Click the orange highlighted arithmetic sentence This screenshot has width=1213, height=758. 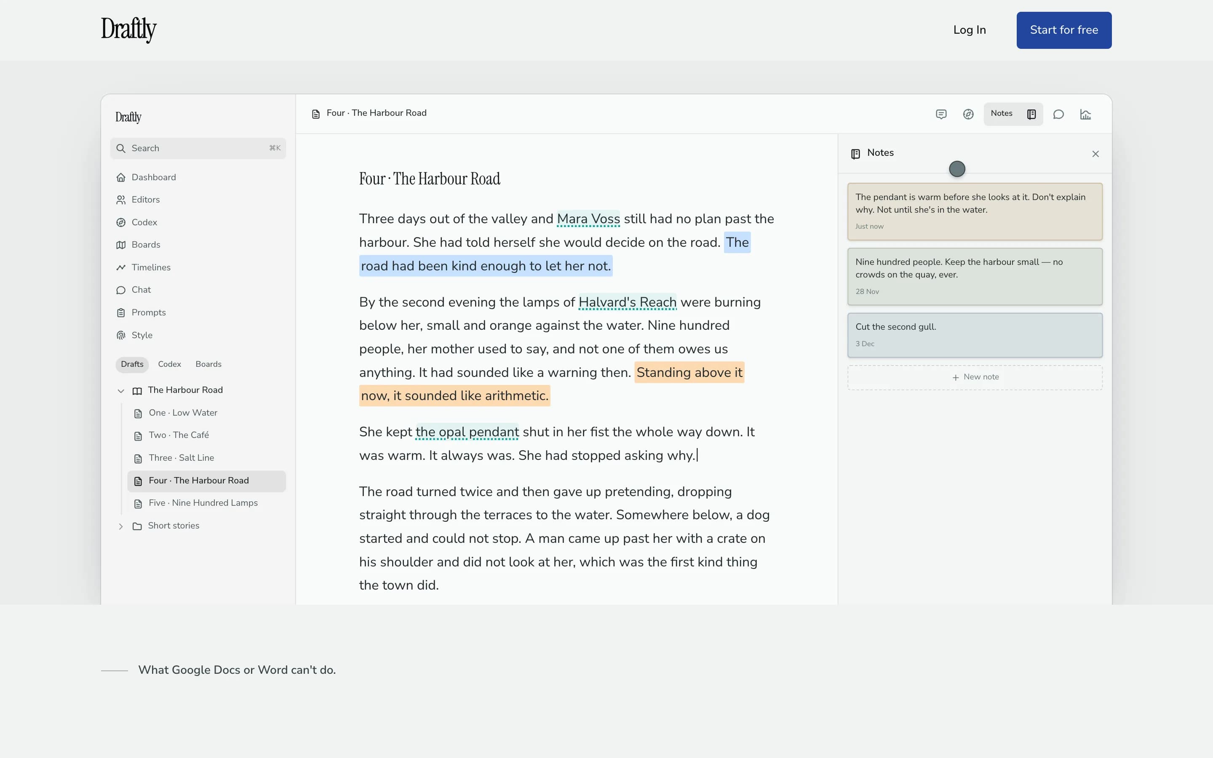pyautogui.click(x=454, y=395)
